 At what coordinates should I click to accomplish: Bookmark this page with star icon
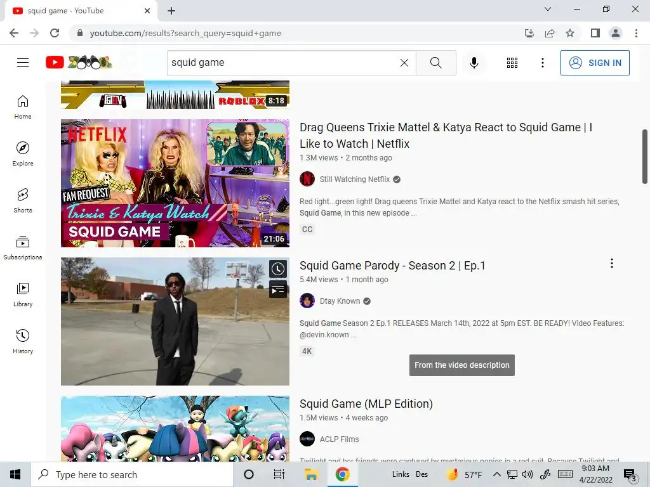pos(570,33)
